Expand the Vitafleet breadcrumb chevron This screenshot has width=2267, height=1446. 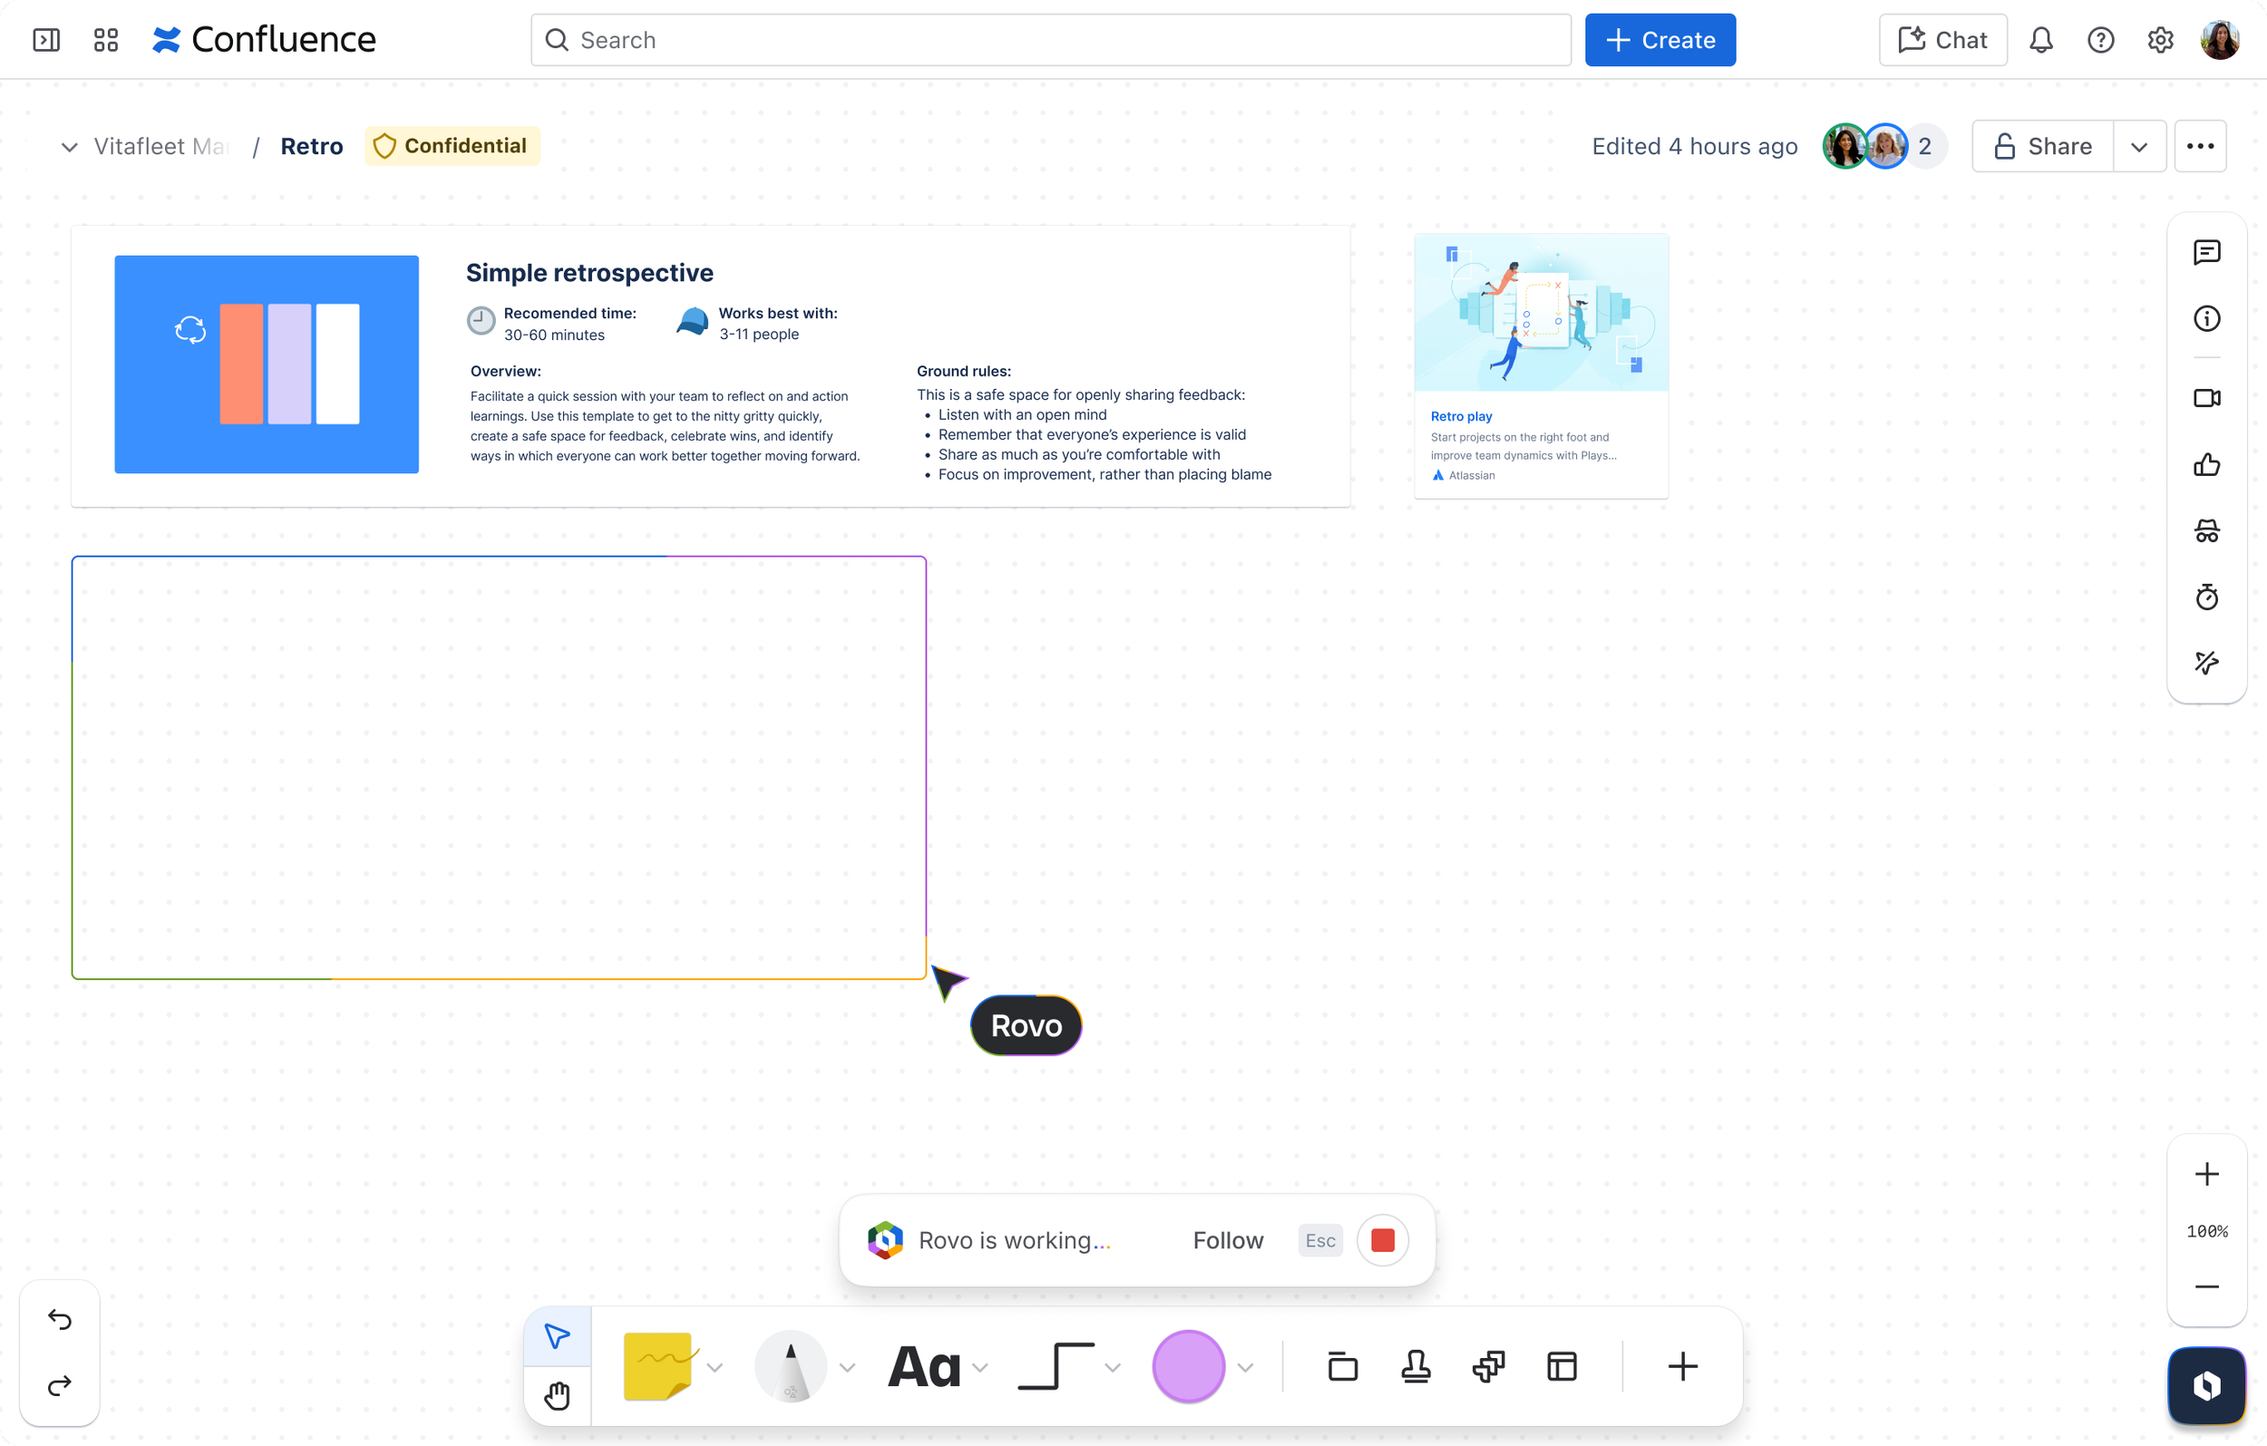point(69,147)
